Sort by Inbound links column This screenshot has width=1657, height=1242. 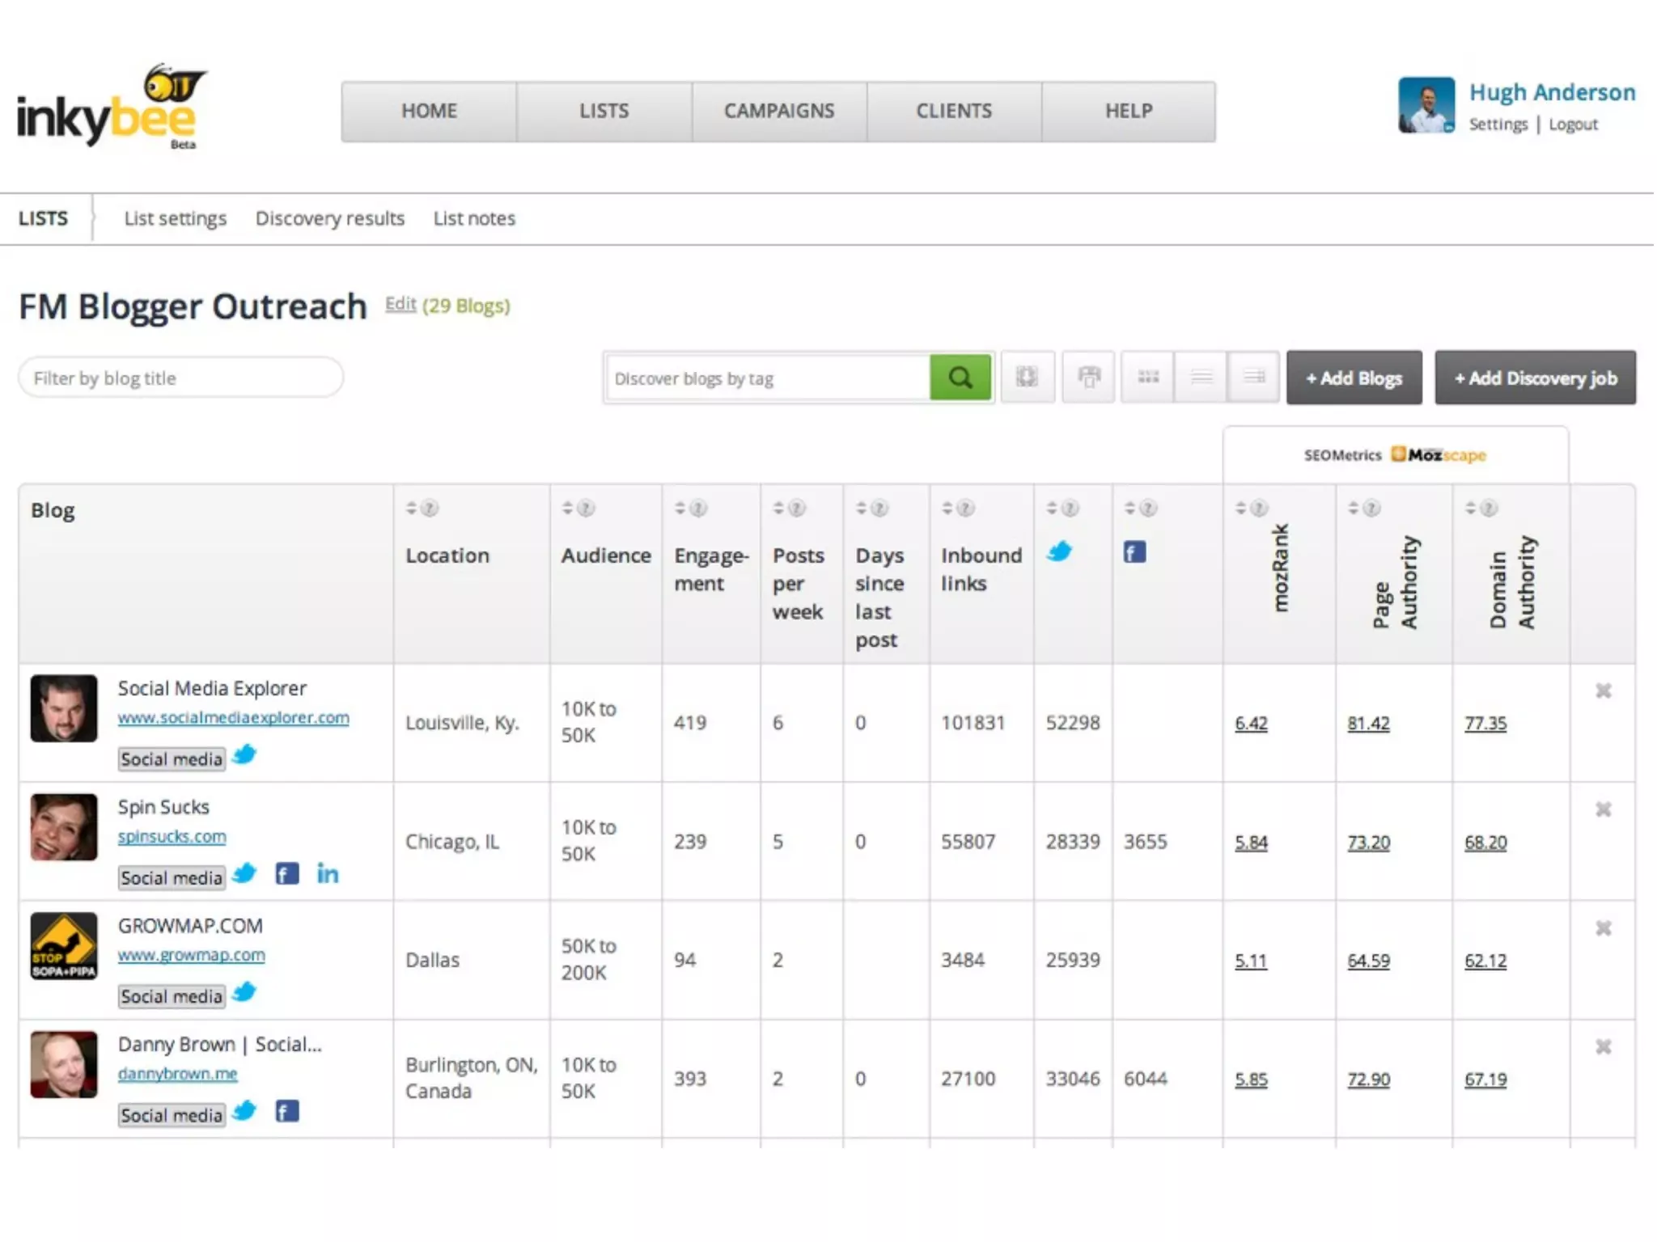[x=947, y=508]
